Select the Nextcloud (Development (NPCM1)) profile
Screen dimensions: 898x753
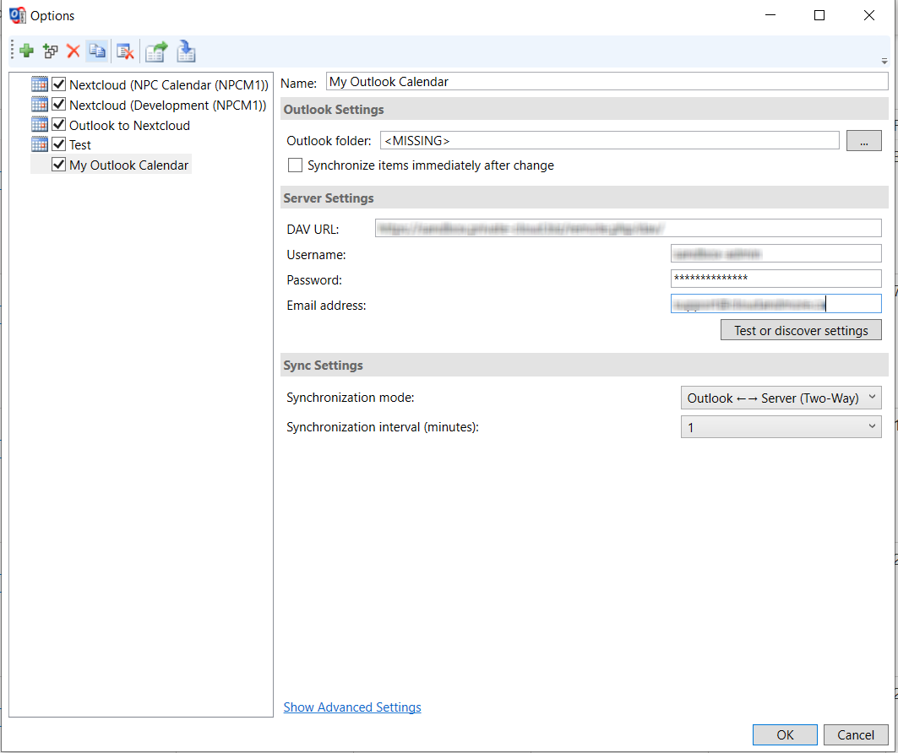167,106
